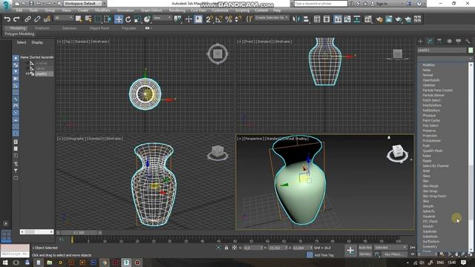
Task: Choose Shell from the modifier list
Action: (x=426, y=171)
